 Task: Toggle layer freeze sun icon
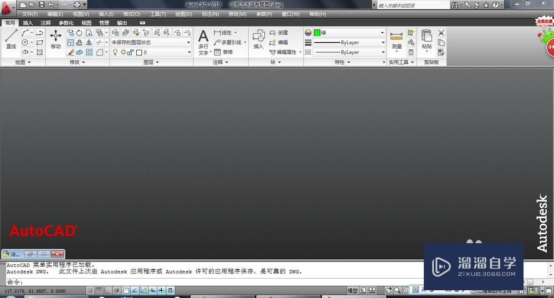point(123,52)
